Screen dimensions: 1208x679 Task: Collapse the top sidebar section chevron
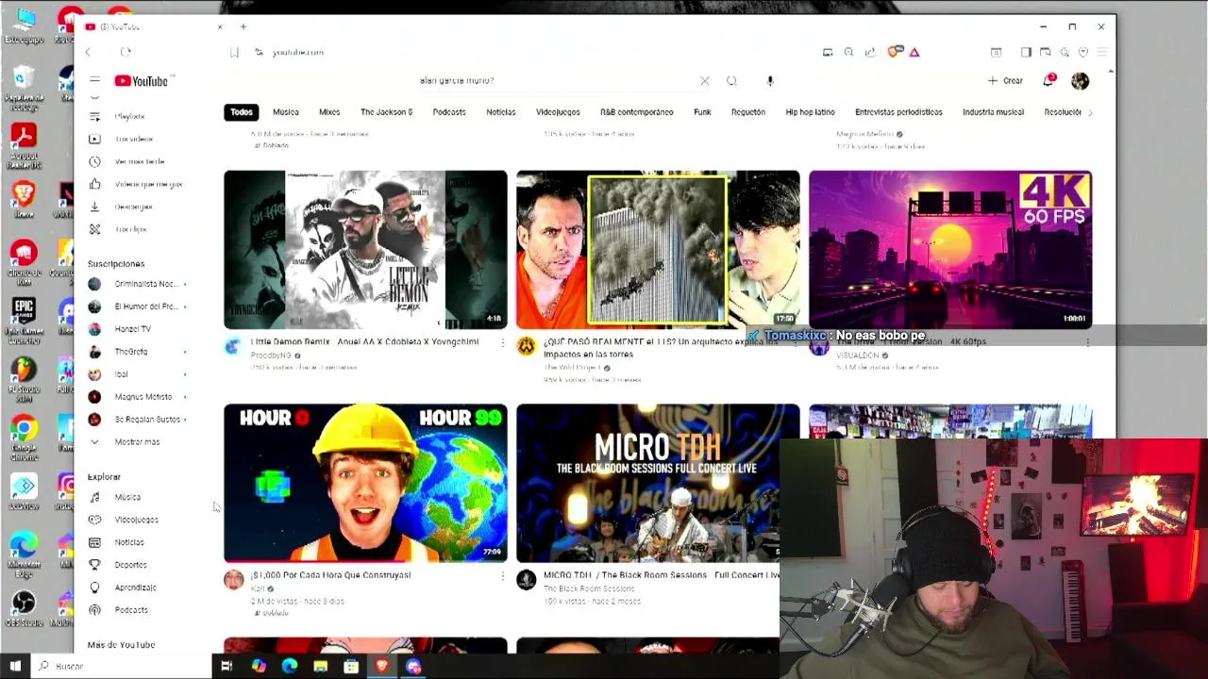click(94, 97)
